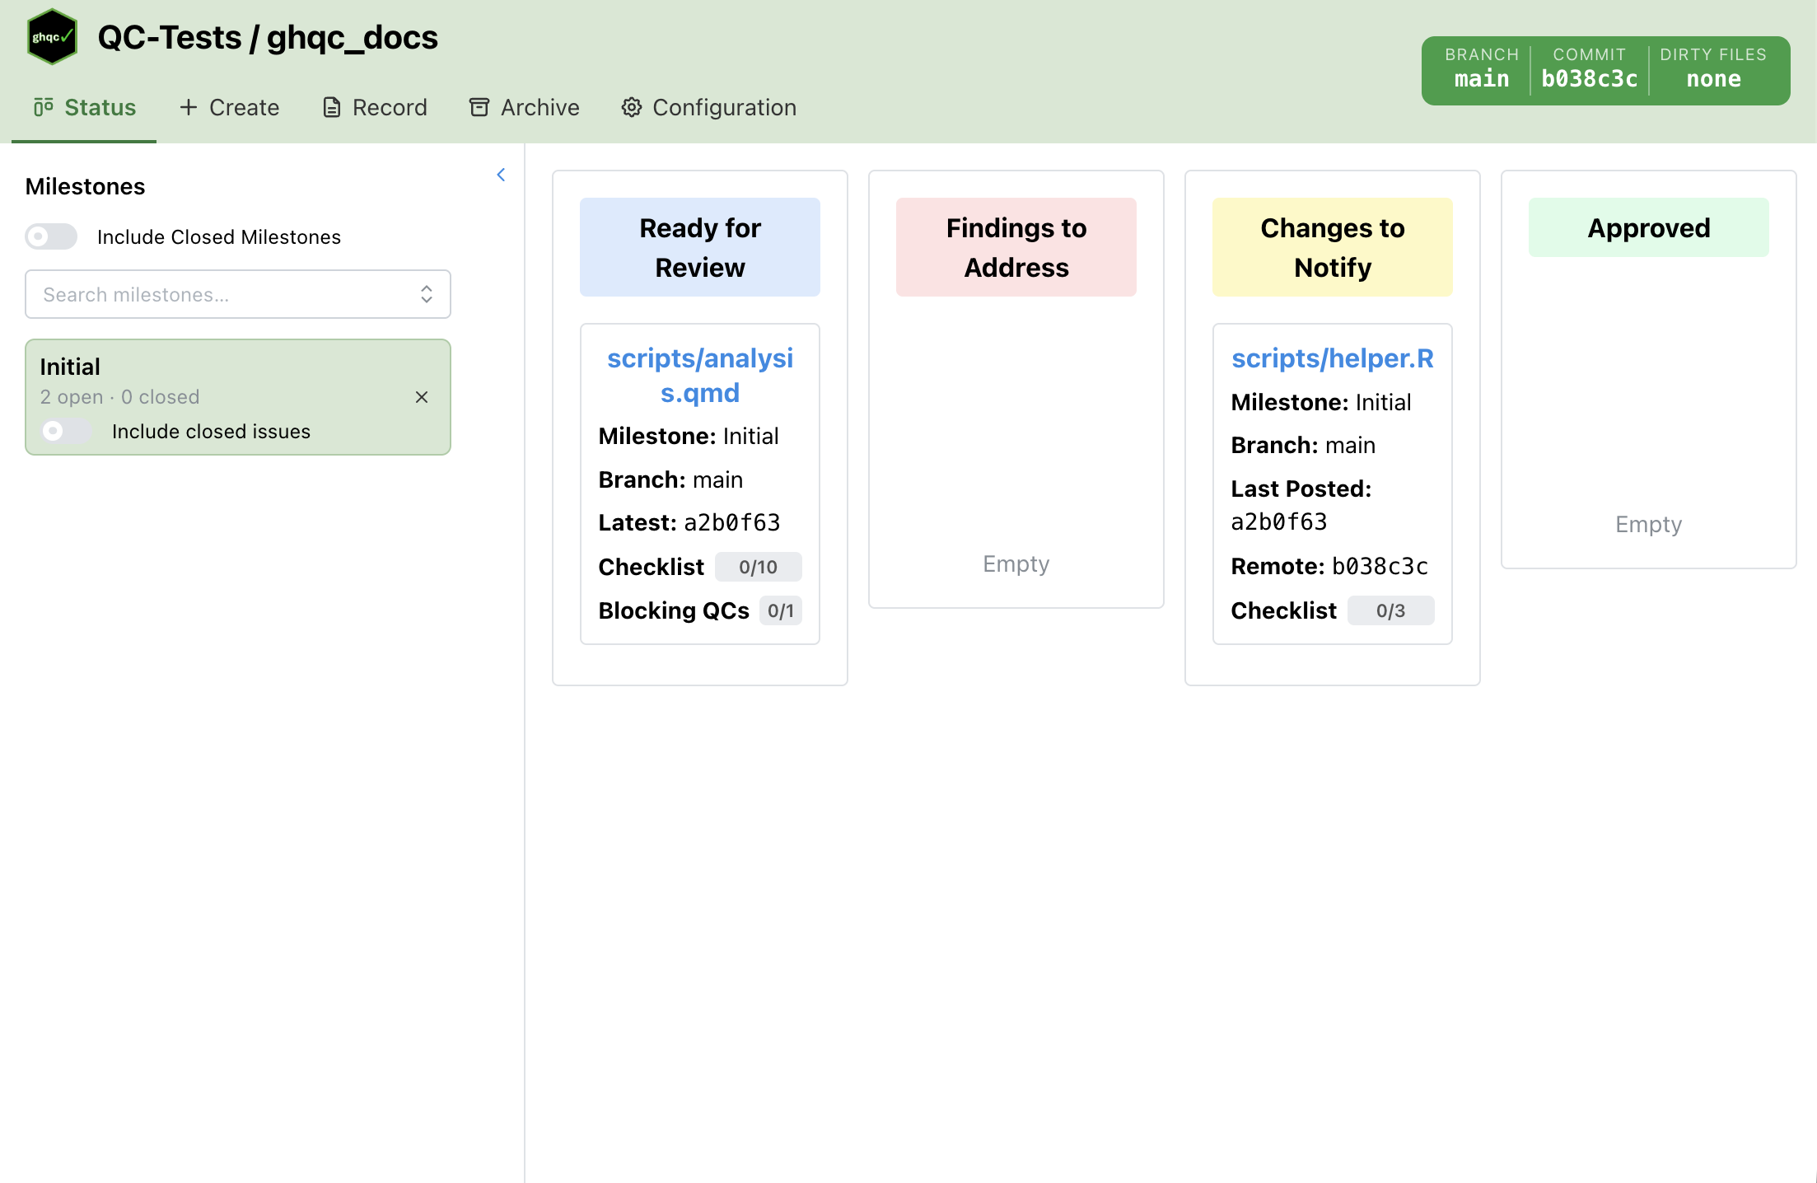Open the milestones search dropdown arrows

426,294
